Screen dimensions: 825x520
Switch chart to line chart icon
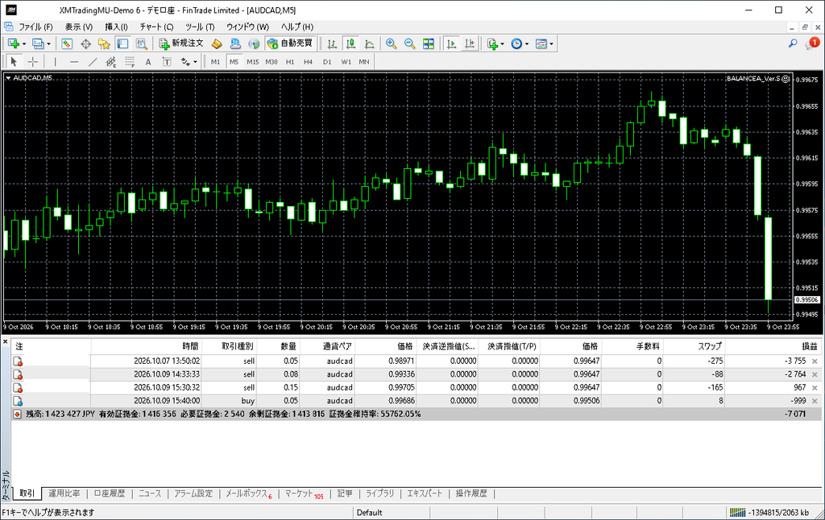pos(370,43)
